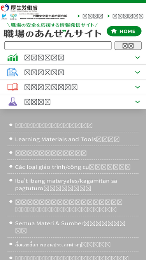
Task: Click the purple flask icon
Action: 13,102
